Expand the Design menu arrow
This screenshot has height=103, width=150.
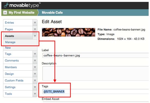pos(35,74)
